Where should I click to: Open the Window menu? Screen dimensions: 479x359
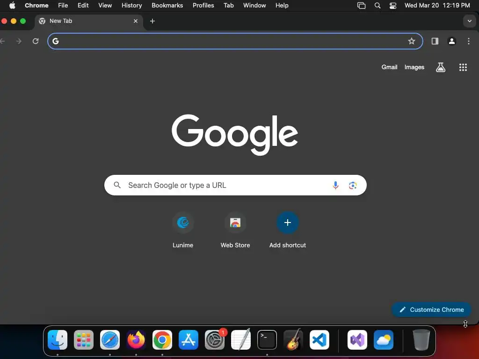coord(254,5)
